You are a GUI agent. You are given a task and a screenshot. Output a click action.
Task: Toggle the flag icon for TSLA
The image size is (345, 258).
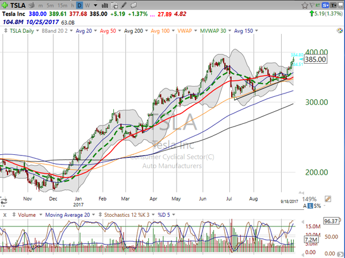(x=312, y=5)
